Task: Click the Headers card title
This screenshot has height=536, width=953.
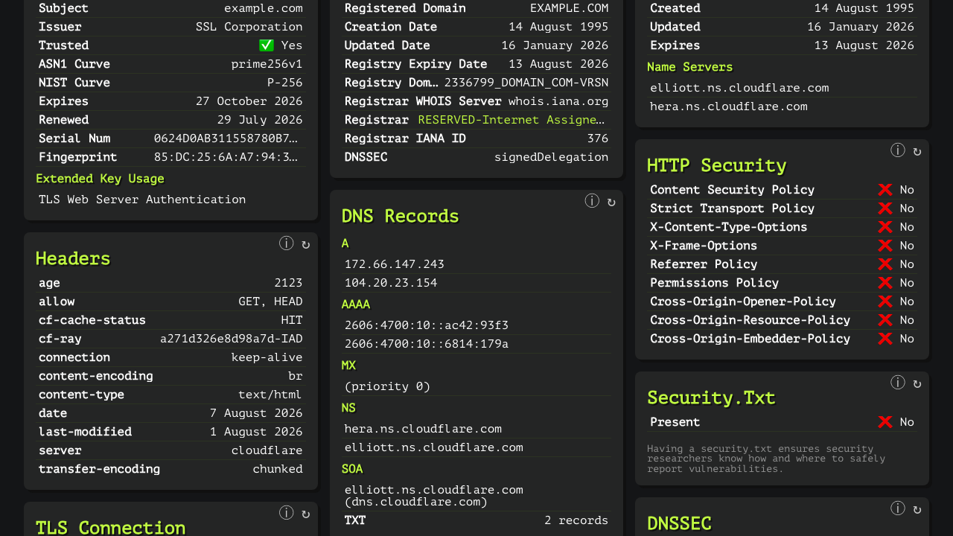Action: [x=73, y=258]
